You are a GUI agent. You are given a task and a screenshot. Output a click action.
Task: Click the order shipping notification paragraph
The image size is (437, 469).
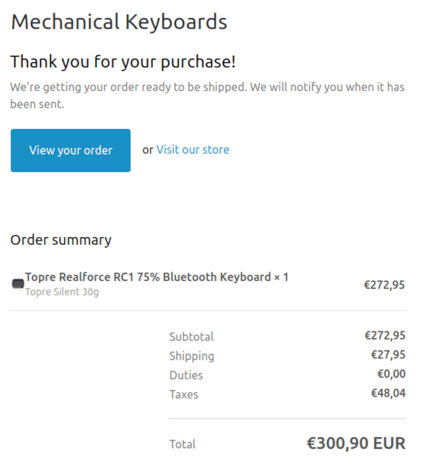[207, 95]
